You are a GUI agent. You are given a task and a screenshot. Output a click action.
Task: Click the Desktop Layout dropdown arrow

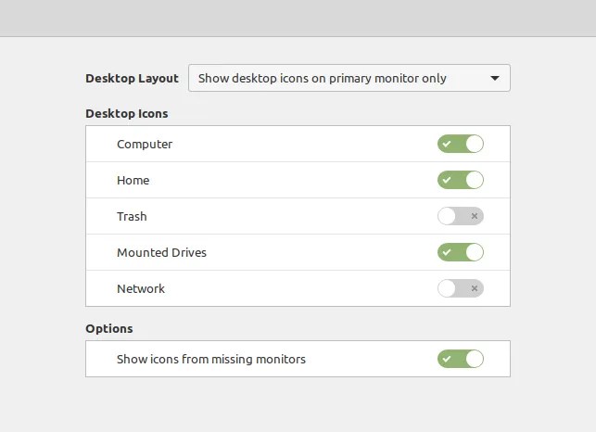click(495, 79)
